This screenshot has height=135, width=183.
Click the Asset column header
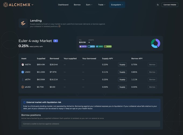pos(24,58)
